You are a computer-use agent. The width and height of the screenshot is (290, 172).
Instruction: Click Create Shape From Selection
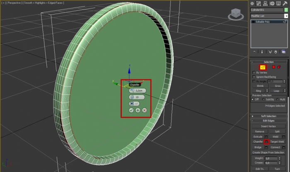coord(268,153)
